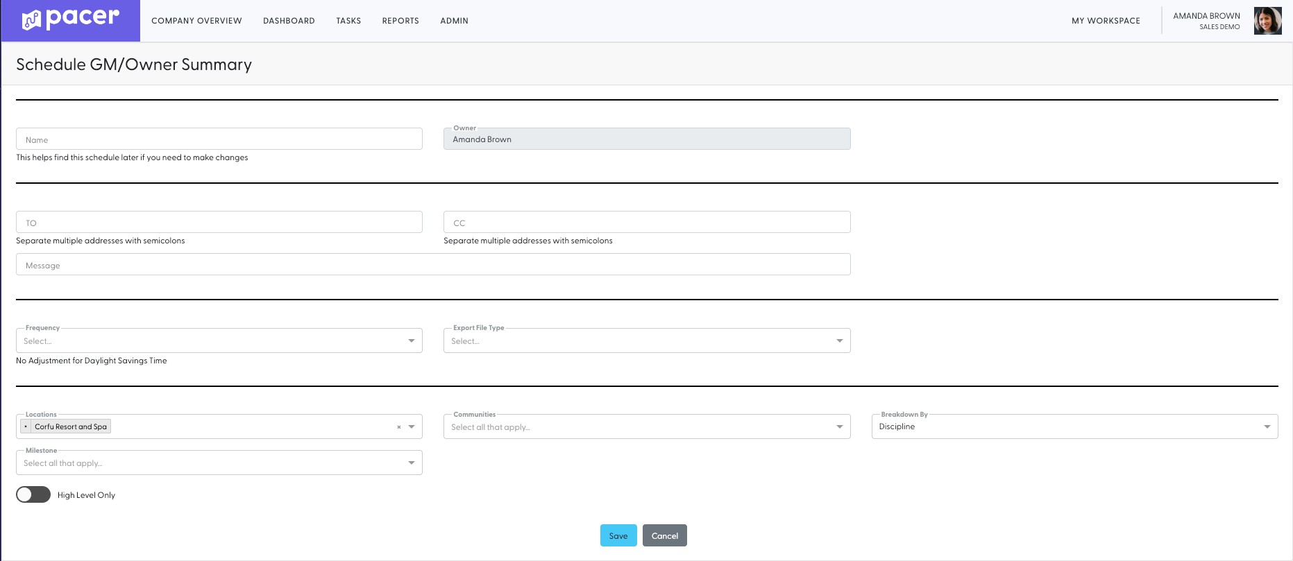Viewport: 1293px width, 561px height.
Task: Go to Company Overview menu
Action: point(196,21)
